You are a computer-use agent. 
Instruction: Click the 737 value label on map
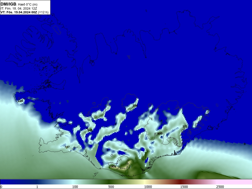point(67,147)
